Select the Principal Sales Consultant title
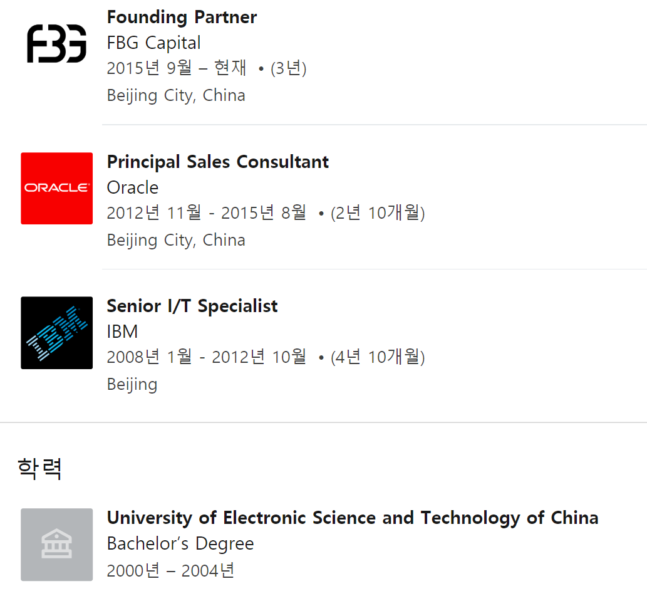Screen dimensions: 647x601 tap(217, 162)
